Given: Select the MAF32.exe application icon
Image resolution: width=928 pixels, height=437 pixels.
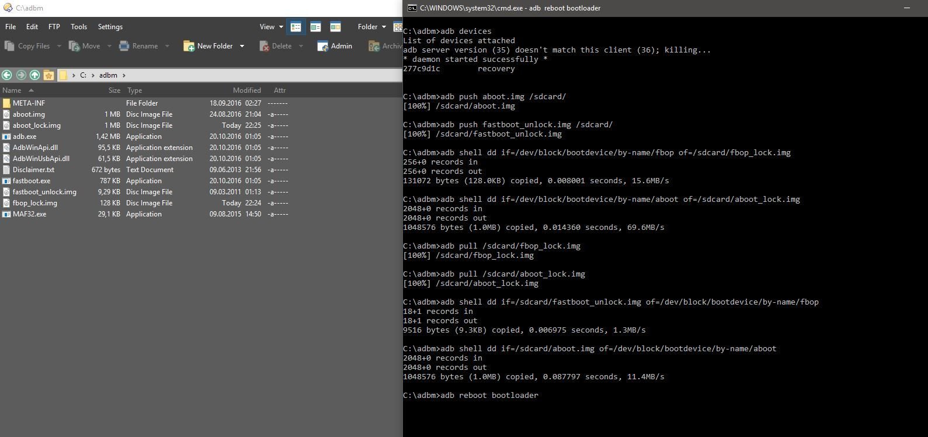Looking at the screenshot, I should click(6, 214).
